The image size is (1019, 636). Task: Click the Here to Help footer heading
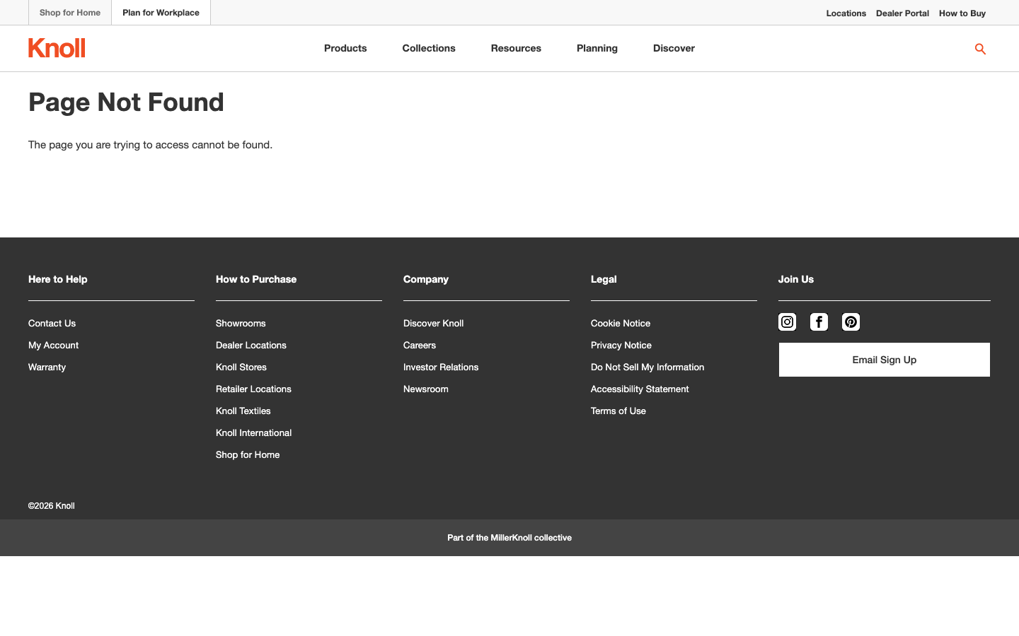click(x=58, y=279)
